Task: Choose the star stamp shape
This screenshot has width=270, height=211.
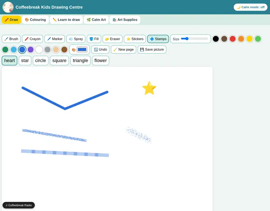Action: pyautogui.click(x=25, y=61)
